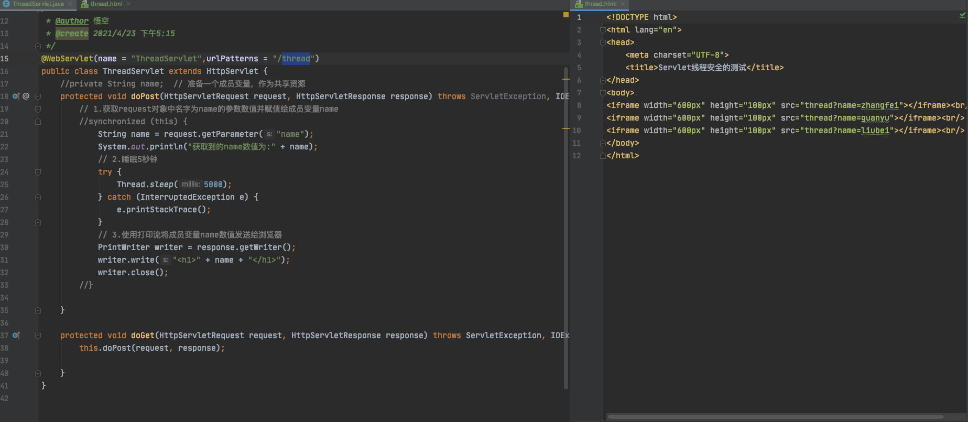Jump to the warning stripe mark beside line 17

565,79
